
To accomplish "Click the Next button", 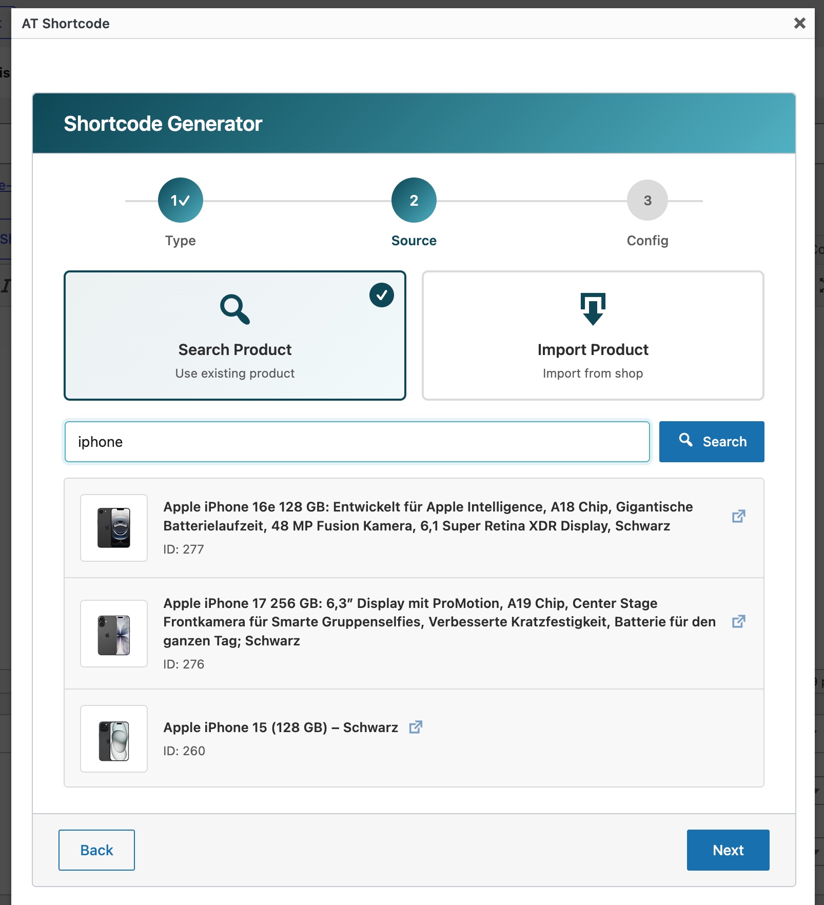I will (728, 850).
